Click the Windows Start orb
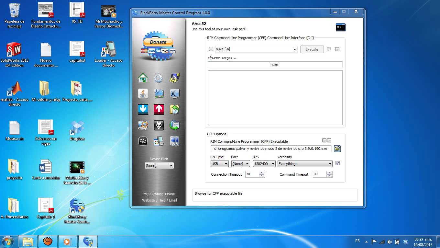Image resolution: width=440 pixels, height=248 pixels. click(8, 242)
